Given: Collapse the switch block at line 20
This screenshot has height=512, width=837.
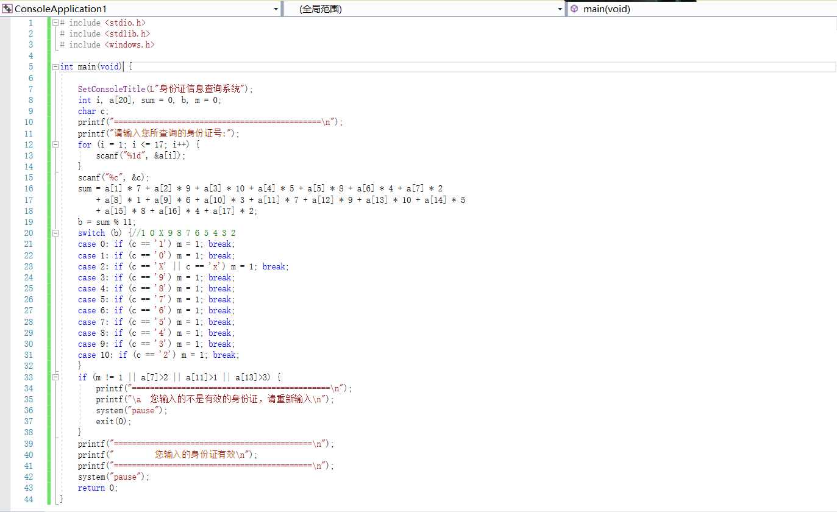Looking at the screenshot, I should point(55,233).
